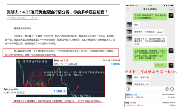Tap the plus icon for more attachments
This screenshot has height=110, width=179.
click(172, 89)
